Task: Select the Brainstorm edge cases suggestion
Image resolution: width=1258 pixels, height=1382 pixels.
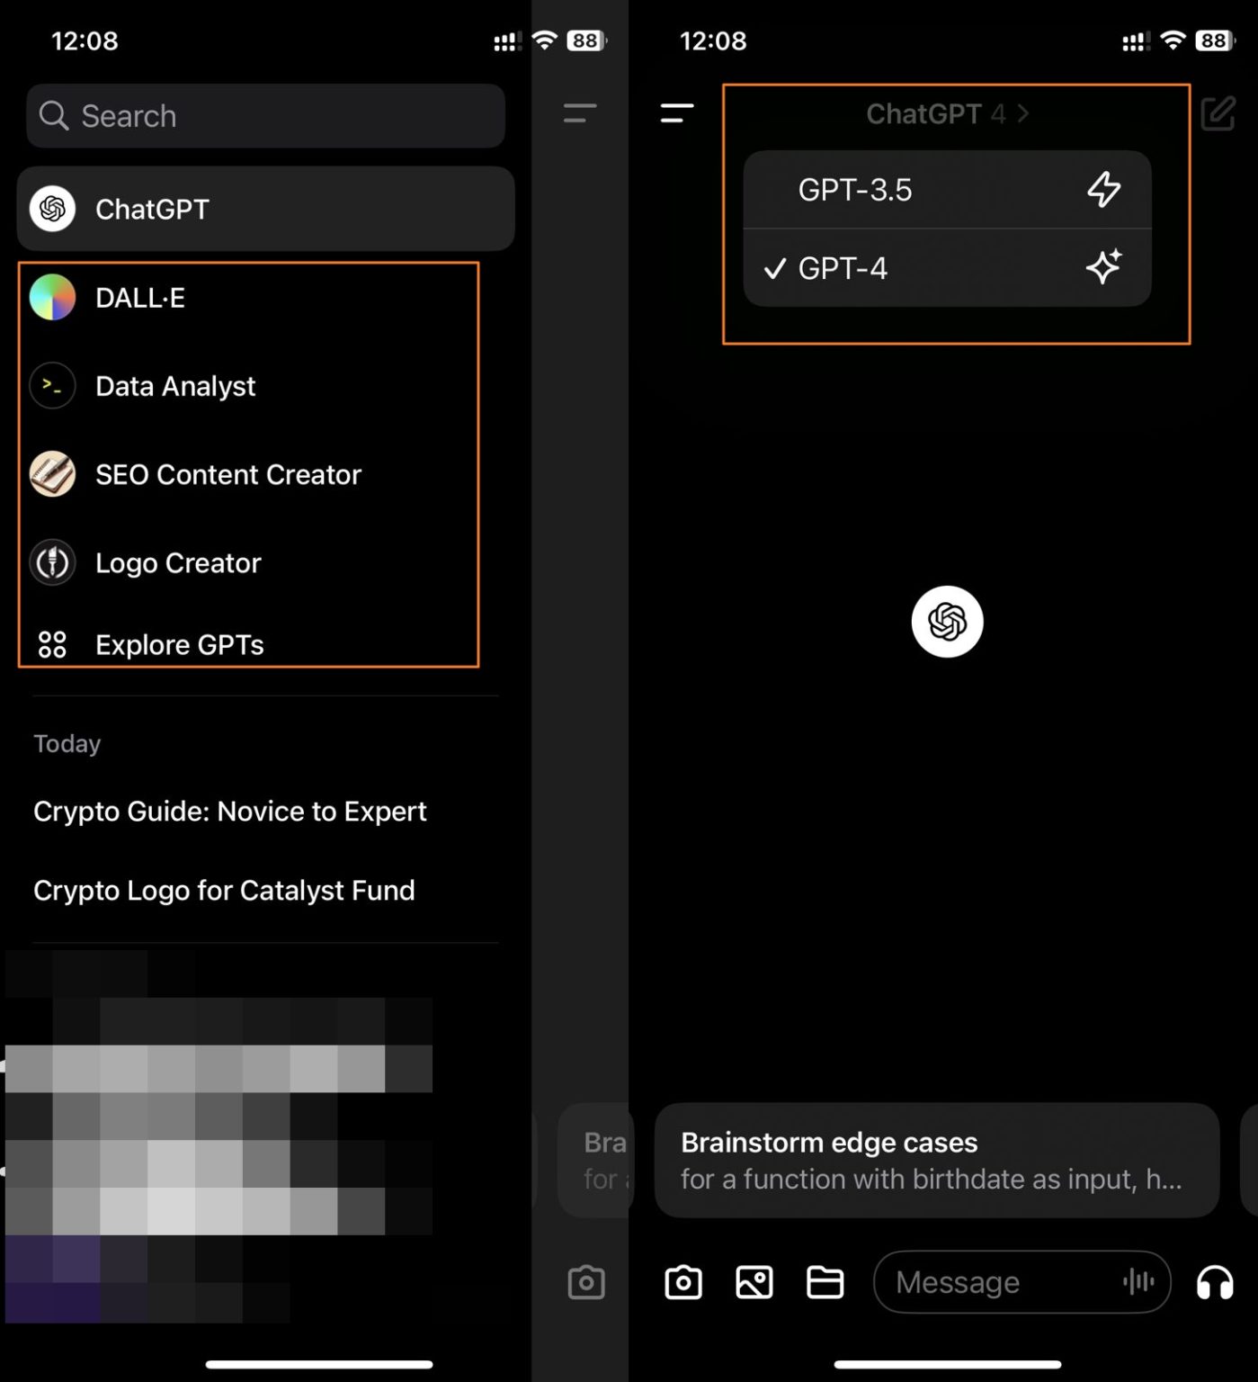Action: [x=935, y=1160]
